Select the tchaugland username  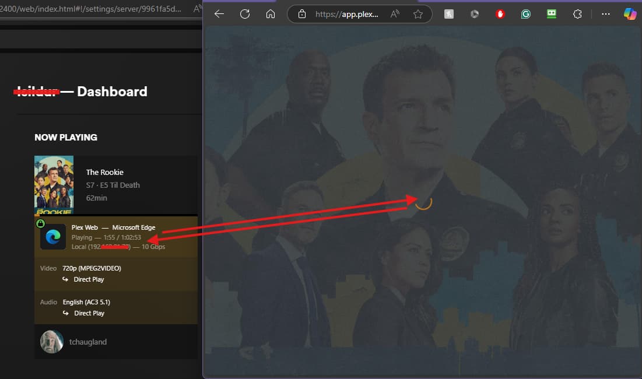88,342
